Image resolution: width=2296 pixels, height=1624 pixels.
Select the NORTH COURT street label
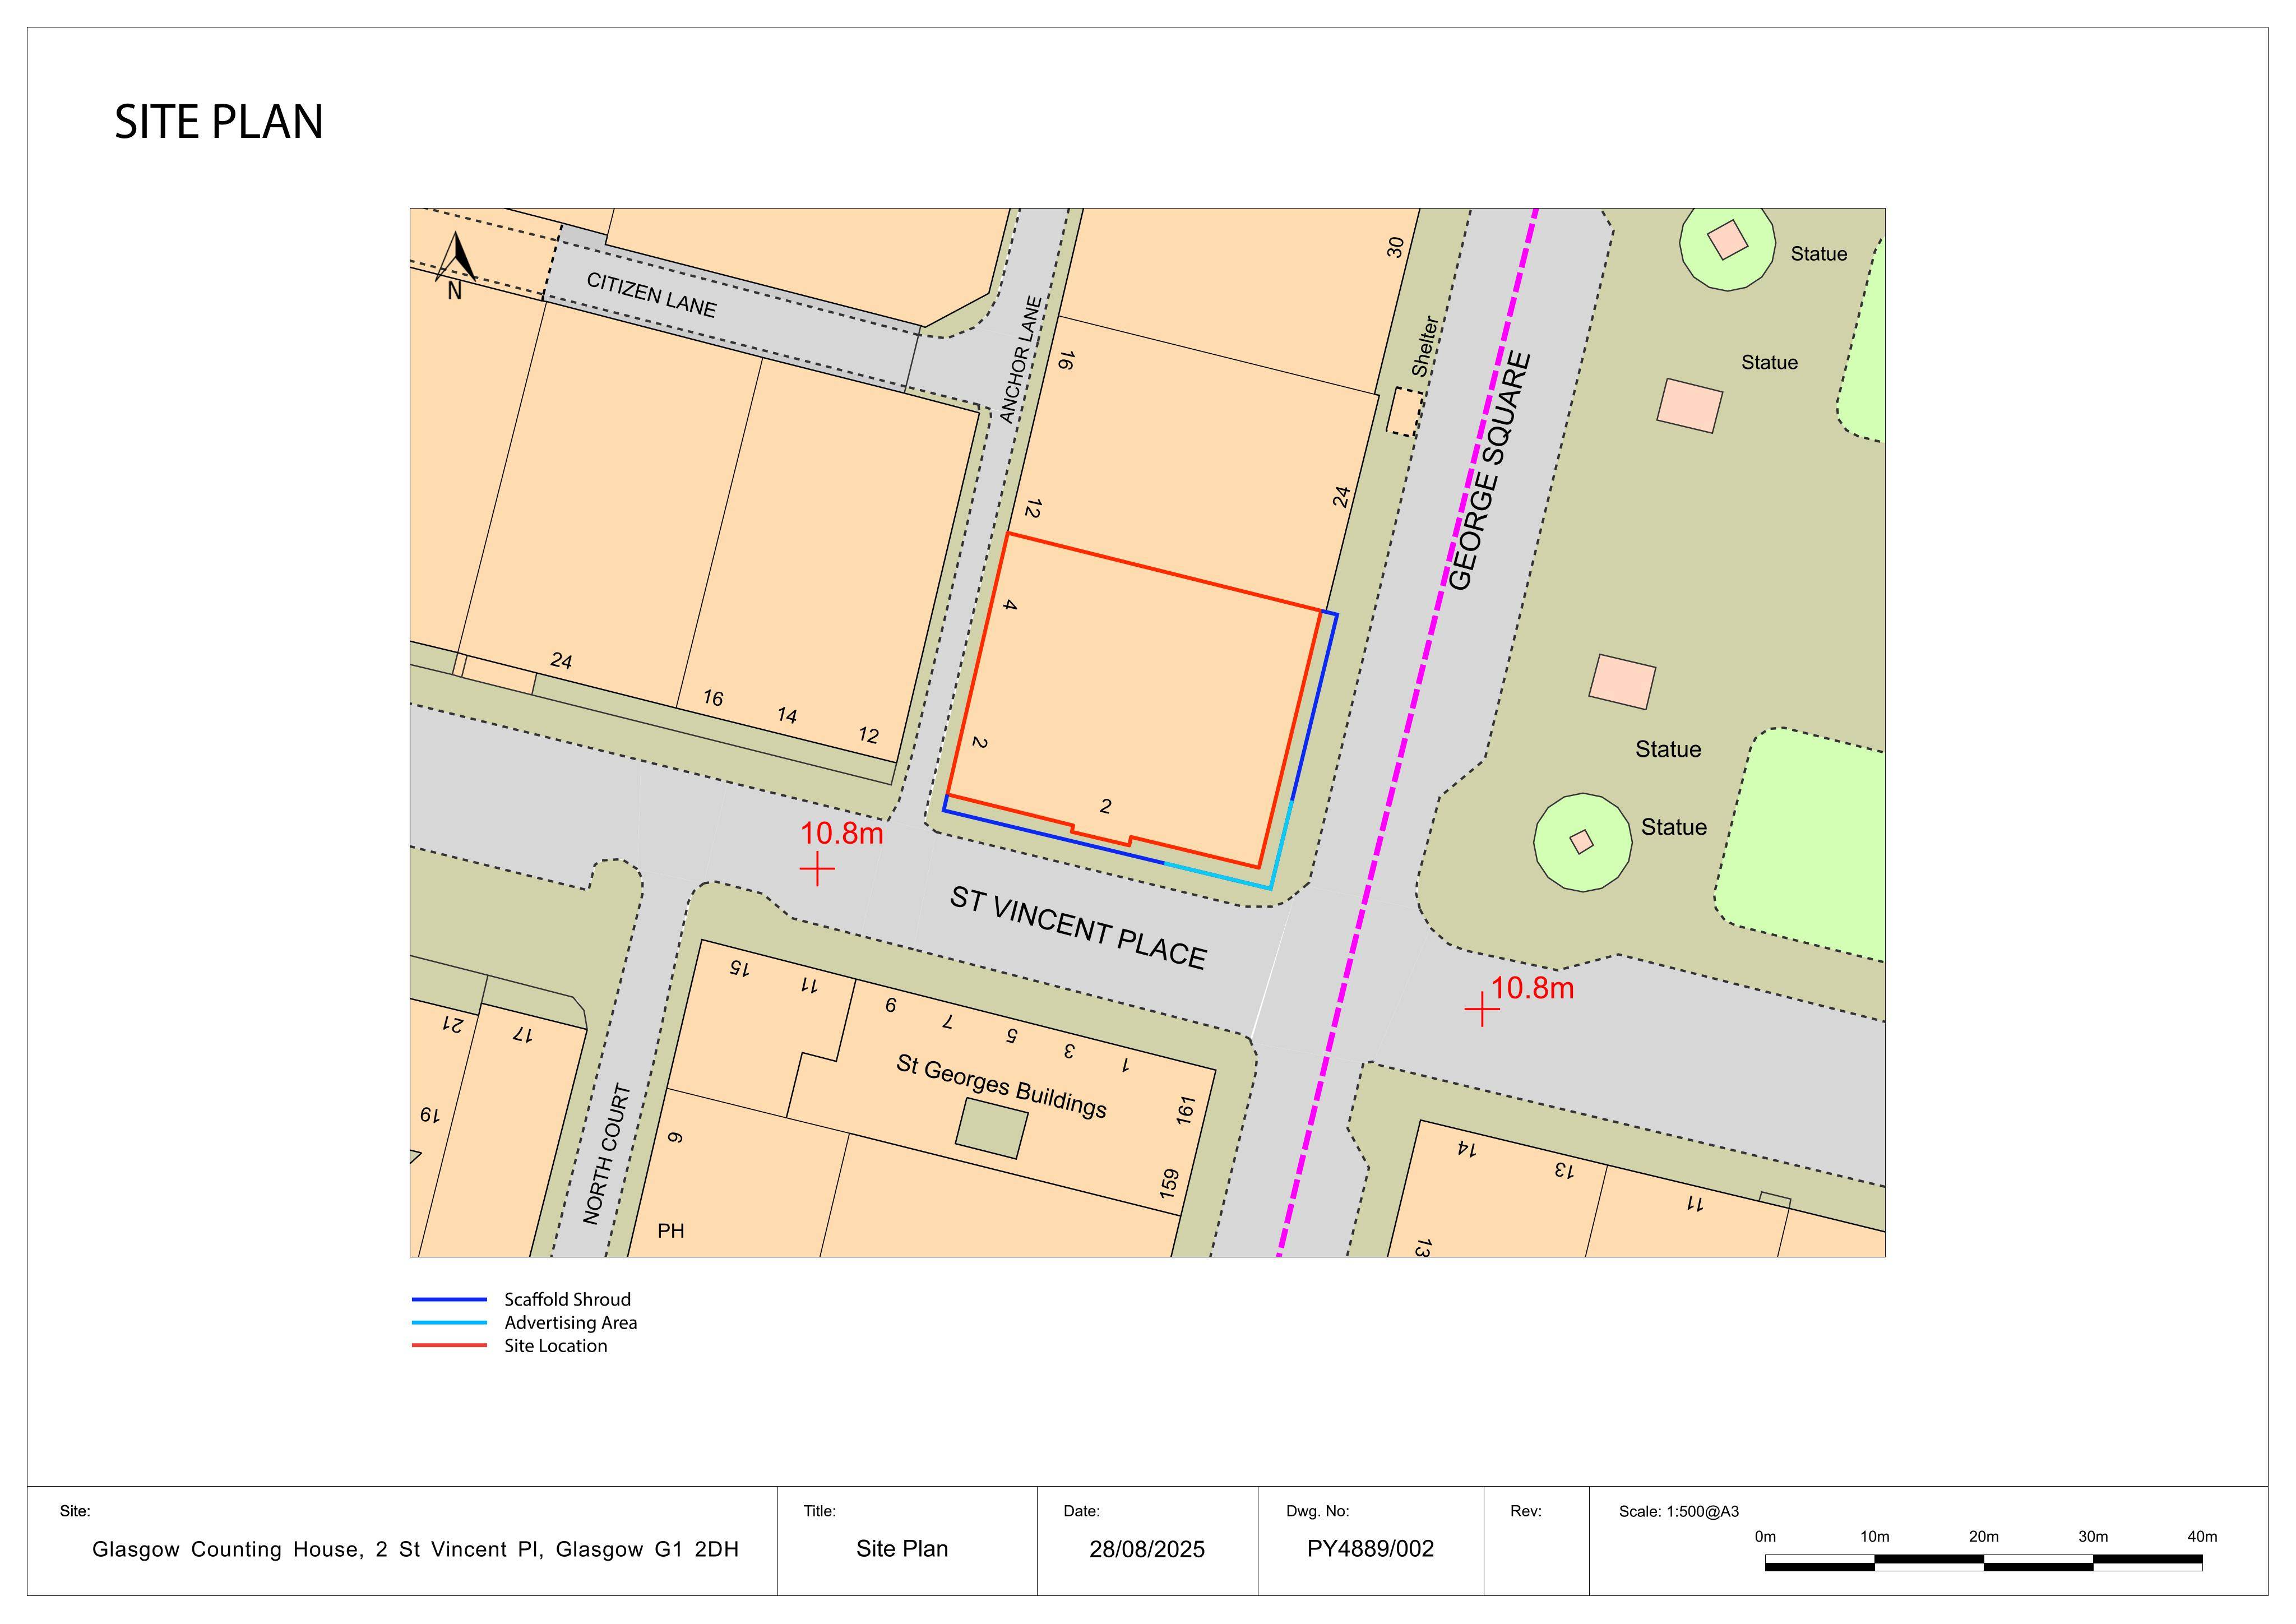[x=607, y=1154]
